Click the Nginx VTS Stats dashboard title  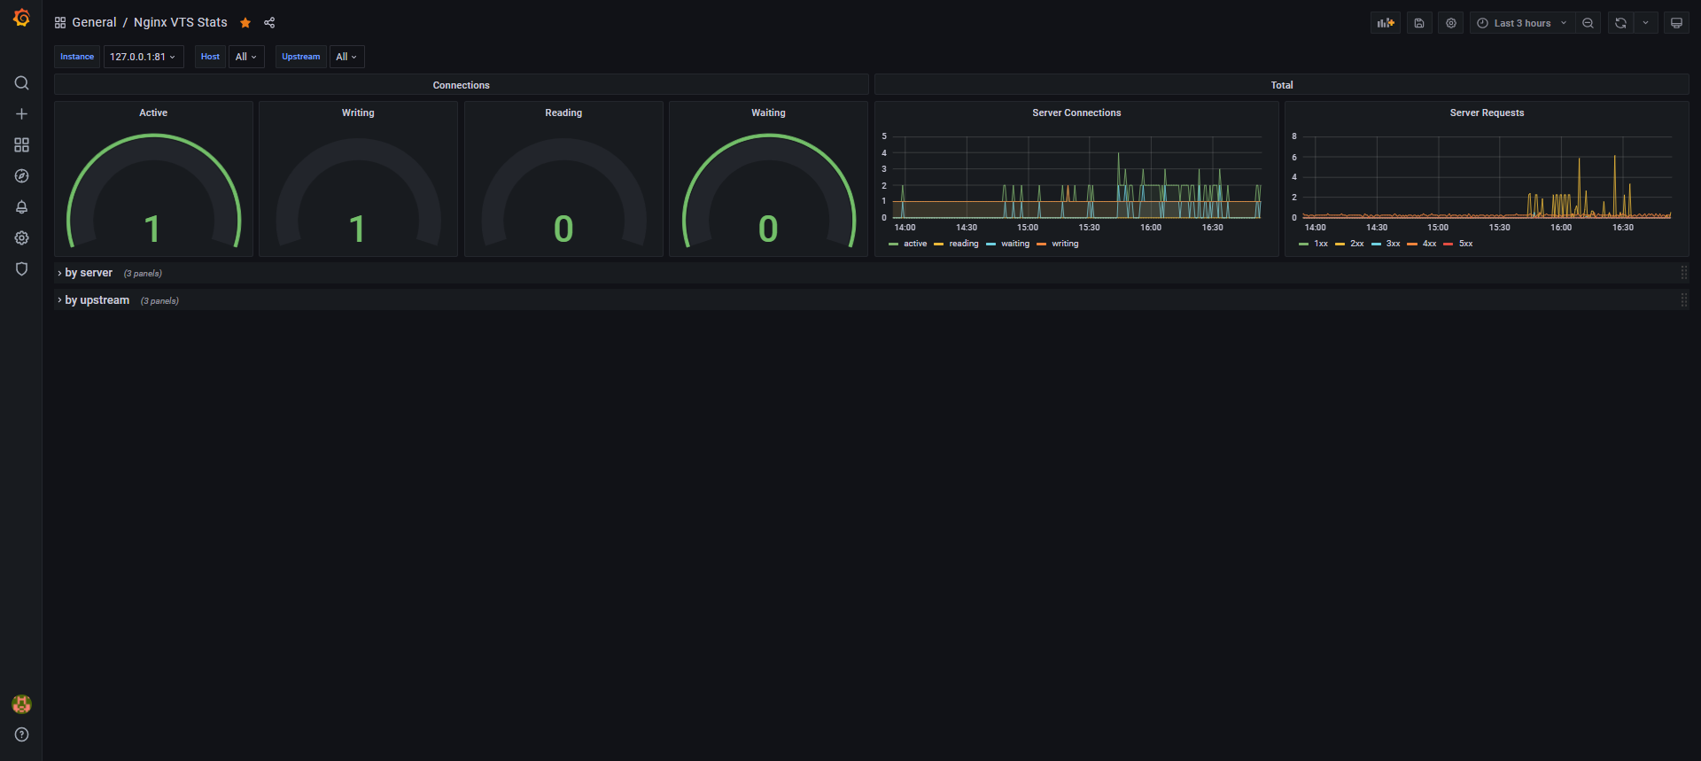click(181, 23)
